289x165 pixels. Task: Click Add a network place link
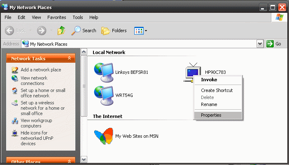[41, 70]
